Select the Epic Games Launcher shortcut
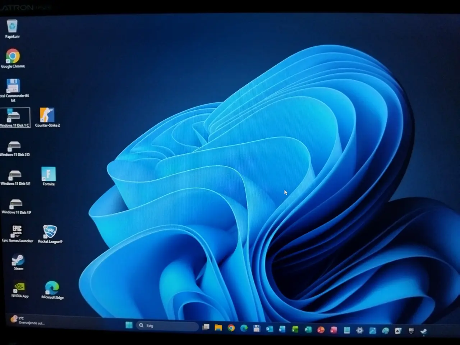460x345 pixels. coord(17,234)
